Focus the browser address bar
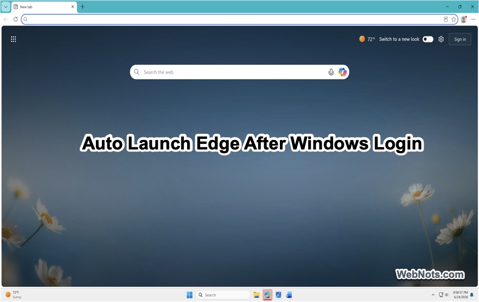 tap(239, 20)
